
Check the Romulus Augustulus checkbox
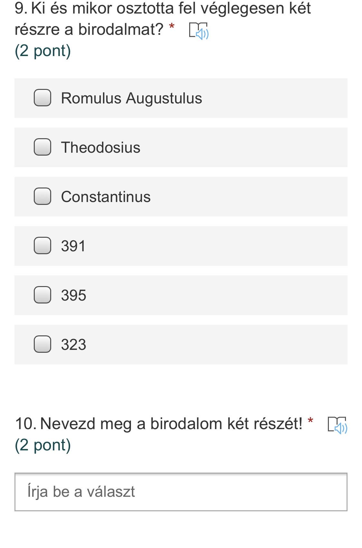(42, 98)
